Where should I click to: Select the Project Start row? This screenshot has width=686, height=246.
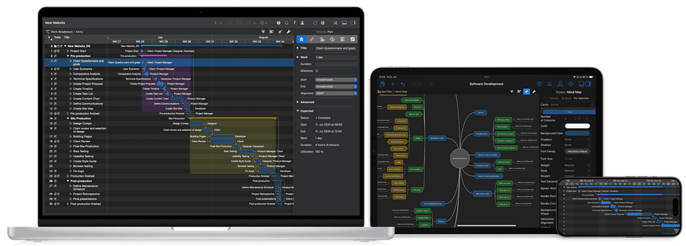pyautogui.click(x=76, y=51)
